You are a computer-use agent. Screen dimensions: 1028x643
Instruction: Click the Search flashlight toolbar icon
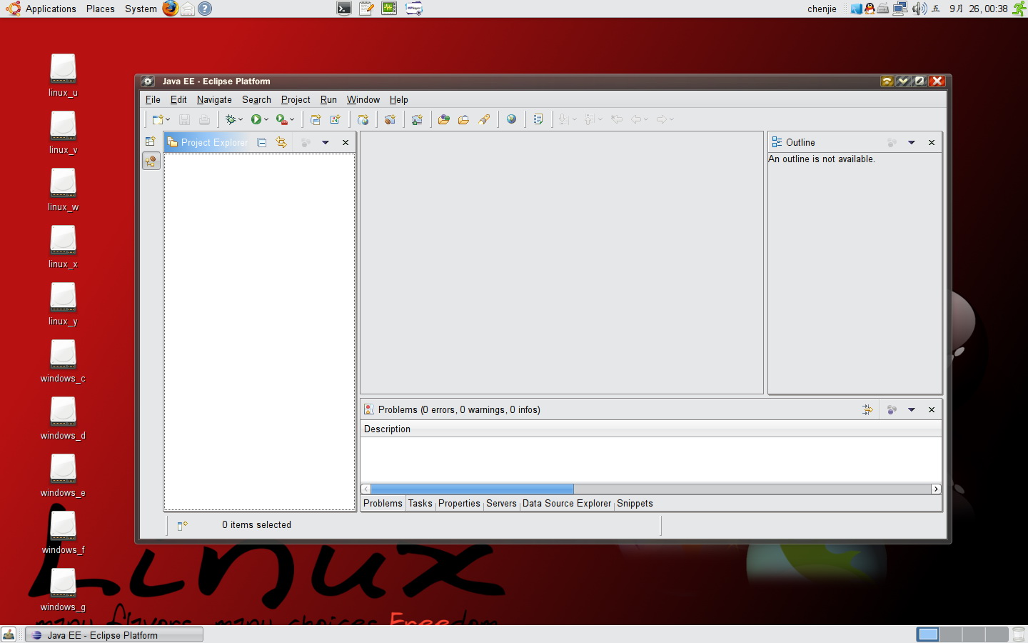(x=484, y=119)
